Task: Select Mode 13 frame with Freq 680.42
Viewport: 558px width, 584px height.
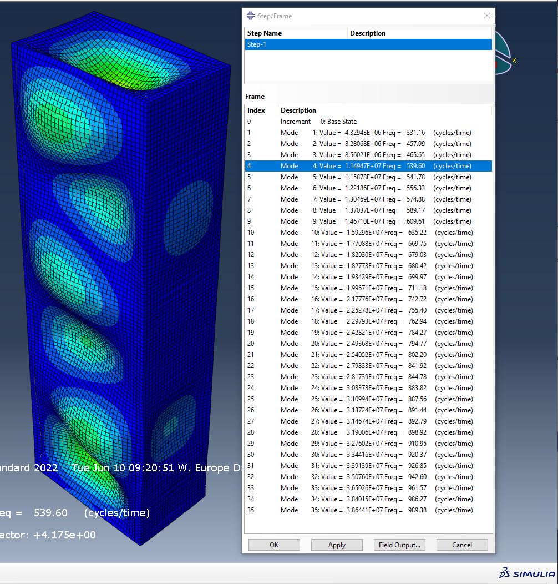Action: click(368, 266)
